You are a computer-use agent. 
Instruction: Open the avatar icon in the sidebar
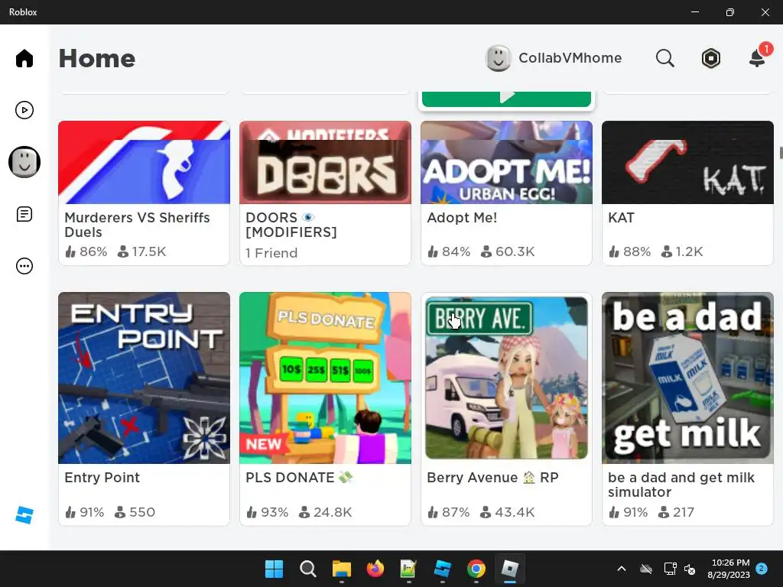pos(24,162)
